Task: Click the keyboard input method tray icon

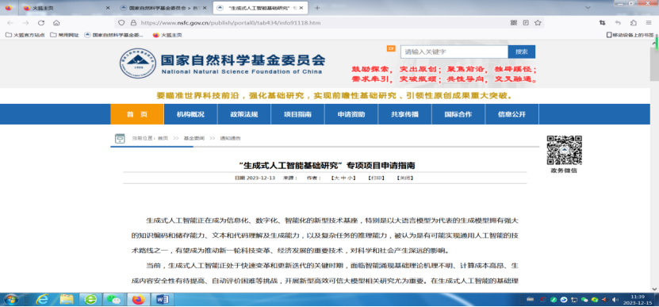Action: 530,299
